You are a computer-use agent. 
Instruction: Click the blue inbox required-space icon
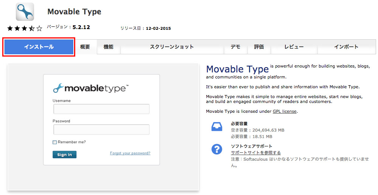click(x=217, y=127)
